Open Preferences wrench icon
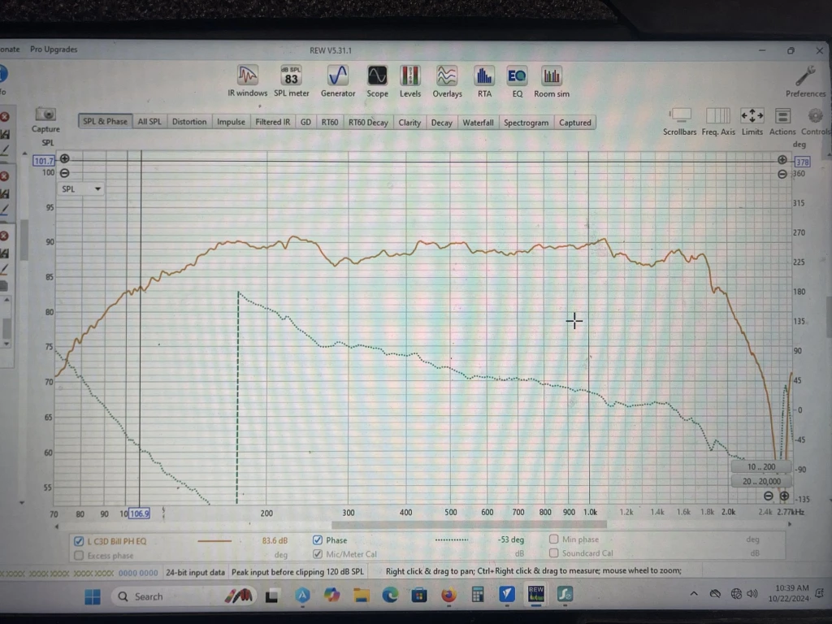This screenshot has height=624, width=832. pos(805,77)
